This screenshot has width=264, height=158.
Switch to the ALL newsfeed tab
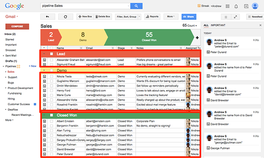click(x=206, y=25)
